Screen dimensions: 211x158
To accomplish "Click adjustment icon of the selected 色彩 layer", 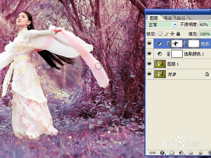I will tap(160, 44).
